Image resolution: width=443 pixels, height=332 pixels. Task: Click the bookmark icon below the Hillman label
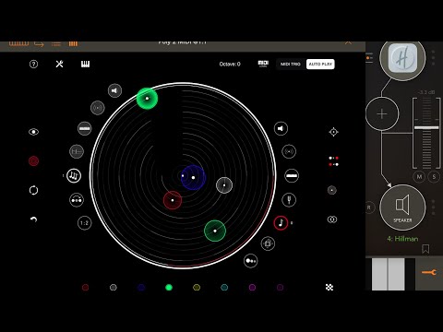click(425, 249)
